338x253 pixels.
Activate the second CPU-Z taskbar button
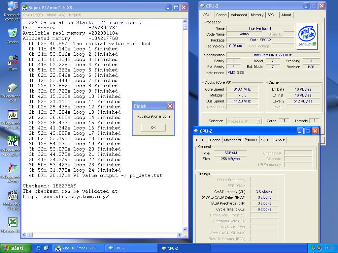point(184,248)
